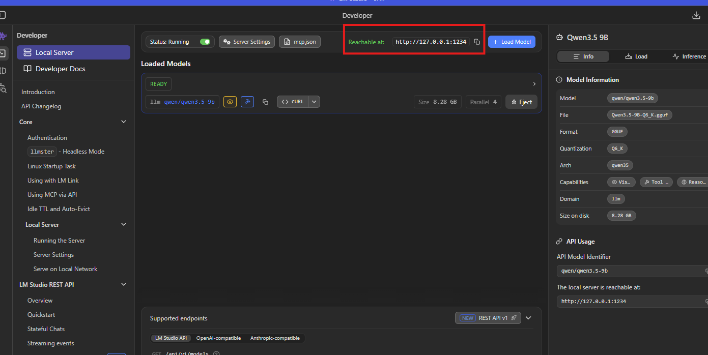Viewport: 708px width, 355px height.
Task: Expand the loaded model card chevron
Action: tap(534, 84)
